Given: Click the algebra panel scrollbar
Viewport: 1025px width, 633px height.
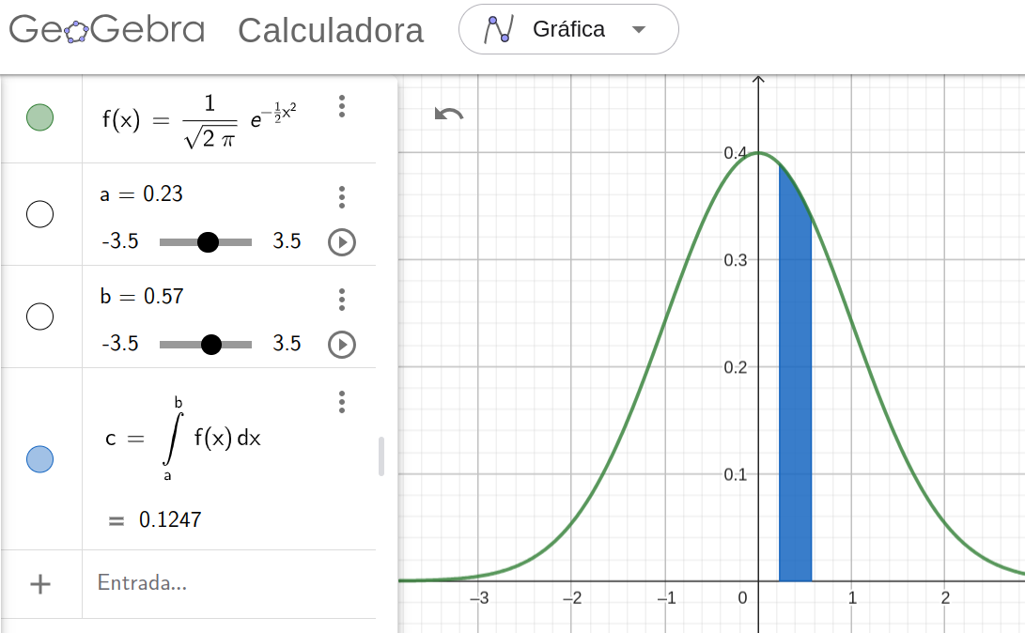Looking at the screenshot, I should (x=381, y=456).
